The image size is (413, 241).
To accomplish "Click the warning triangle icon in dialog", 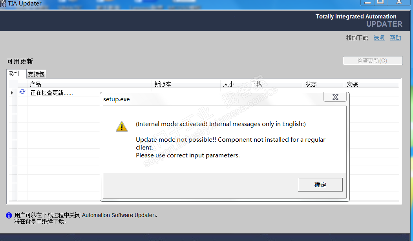I will pos(122,126).
